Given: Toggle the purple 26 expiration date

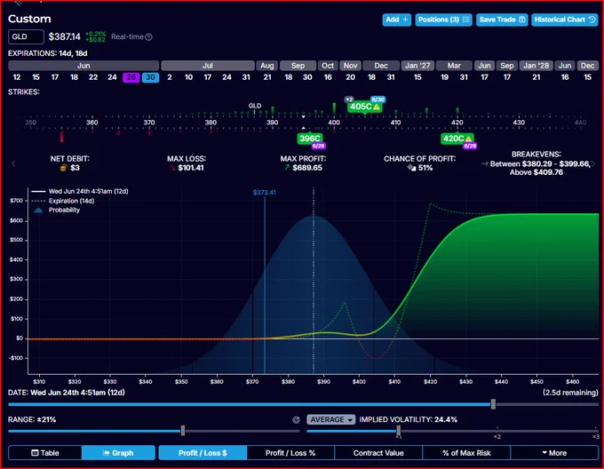Looking at the screenshot, I should click(x=131, y=77).
